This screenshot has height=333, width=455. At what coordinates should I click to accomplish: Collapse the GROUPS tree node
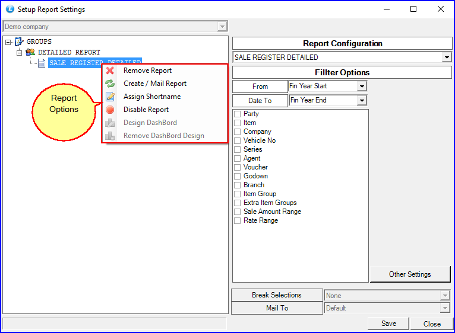pos(8,42)
